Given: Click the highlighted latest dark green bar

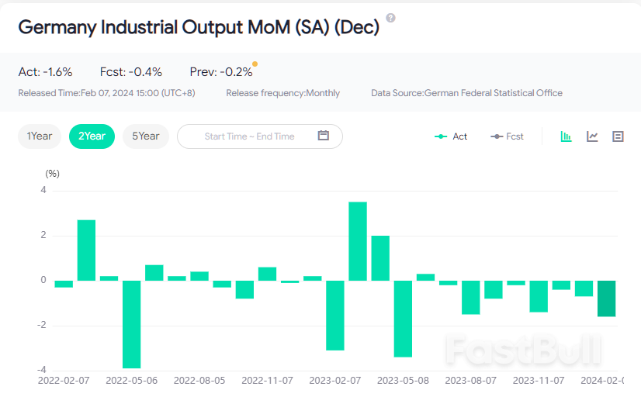Looking at the screenshot, I should 606,299.
